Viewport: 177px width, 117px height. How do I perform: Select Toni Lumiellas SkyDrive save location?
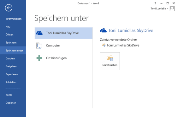63,33
